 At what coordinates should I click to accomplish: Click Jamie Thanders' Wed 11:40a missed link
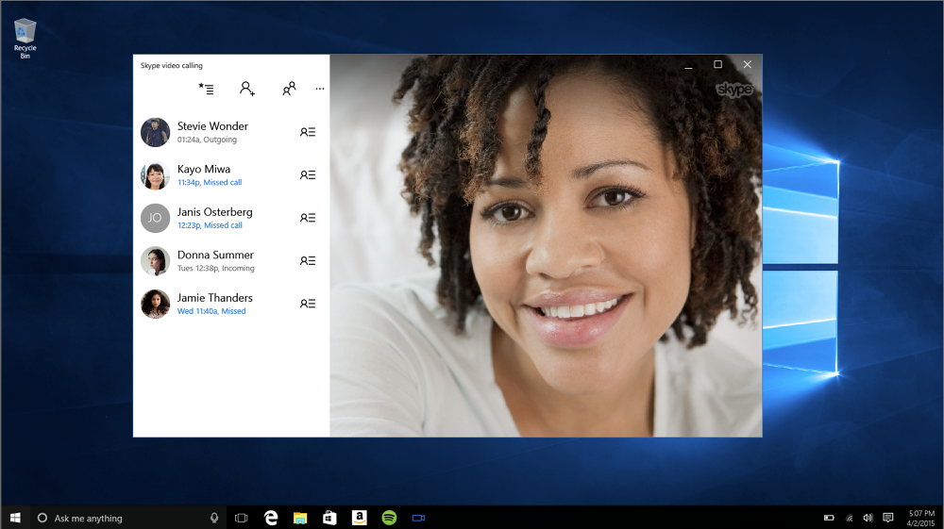pyautogui.click(x=211, y=311)
